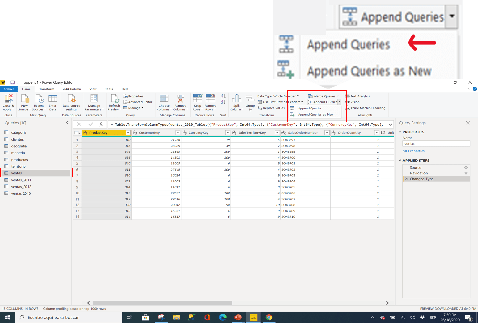Open the ProductKey column filter dropdown
The image size is (478, 323).
click(x=128, y=132)
